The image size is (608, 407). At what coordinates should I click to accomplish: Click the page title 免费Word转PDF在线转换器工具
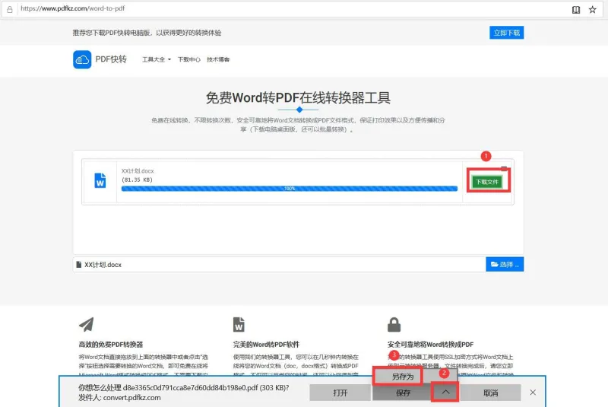tap(298, 98)
